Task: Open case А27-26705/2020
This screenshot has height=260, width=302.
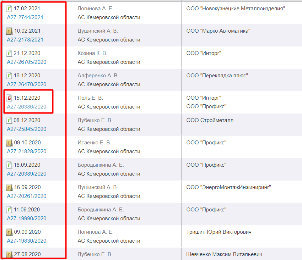Action: pos(27,62)
